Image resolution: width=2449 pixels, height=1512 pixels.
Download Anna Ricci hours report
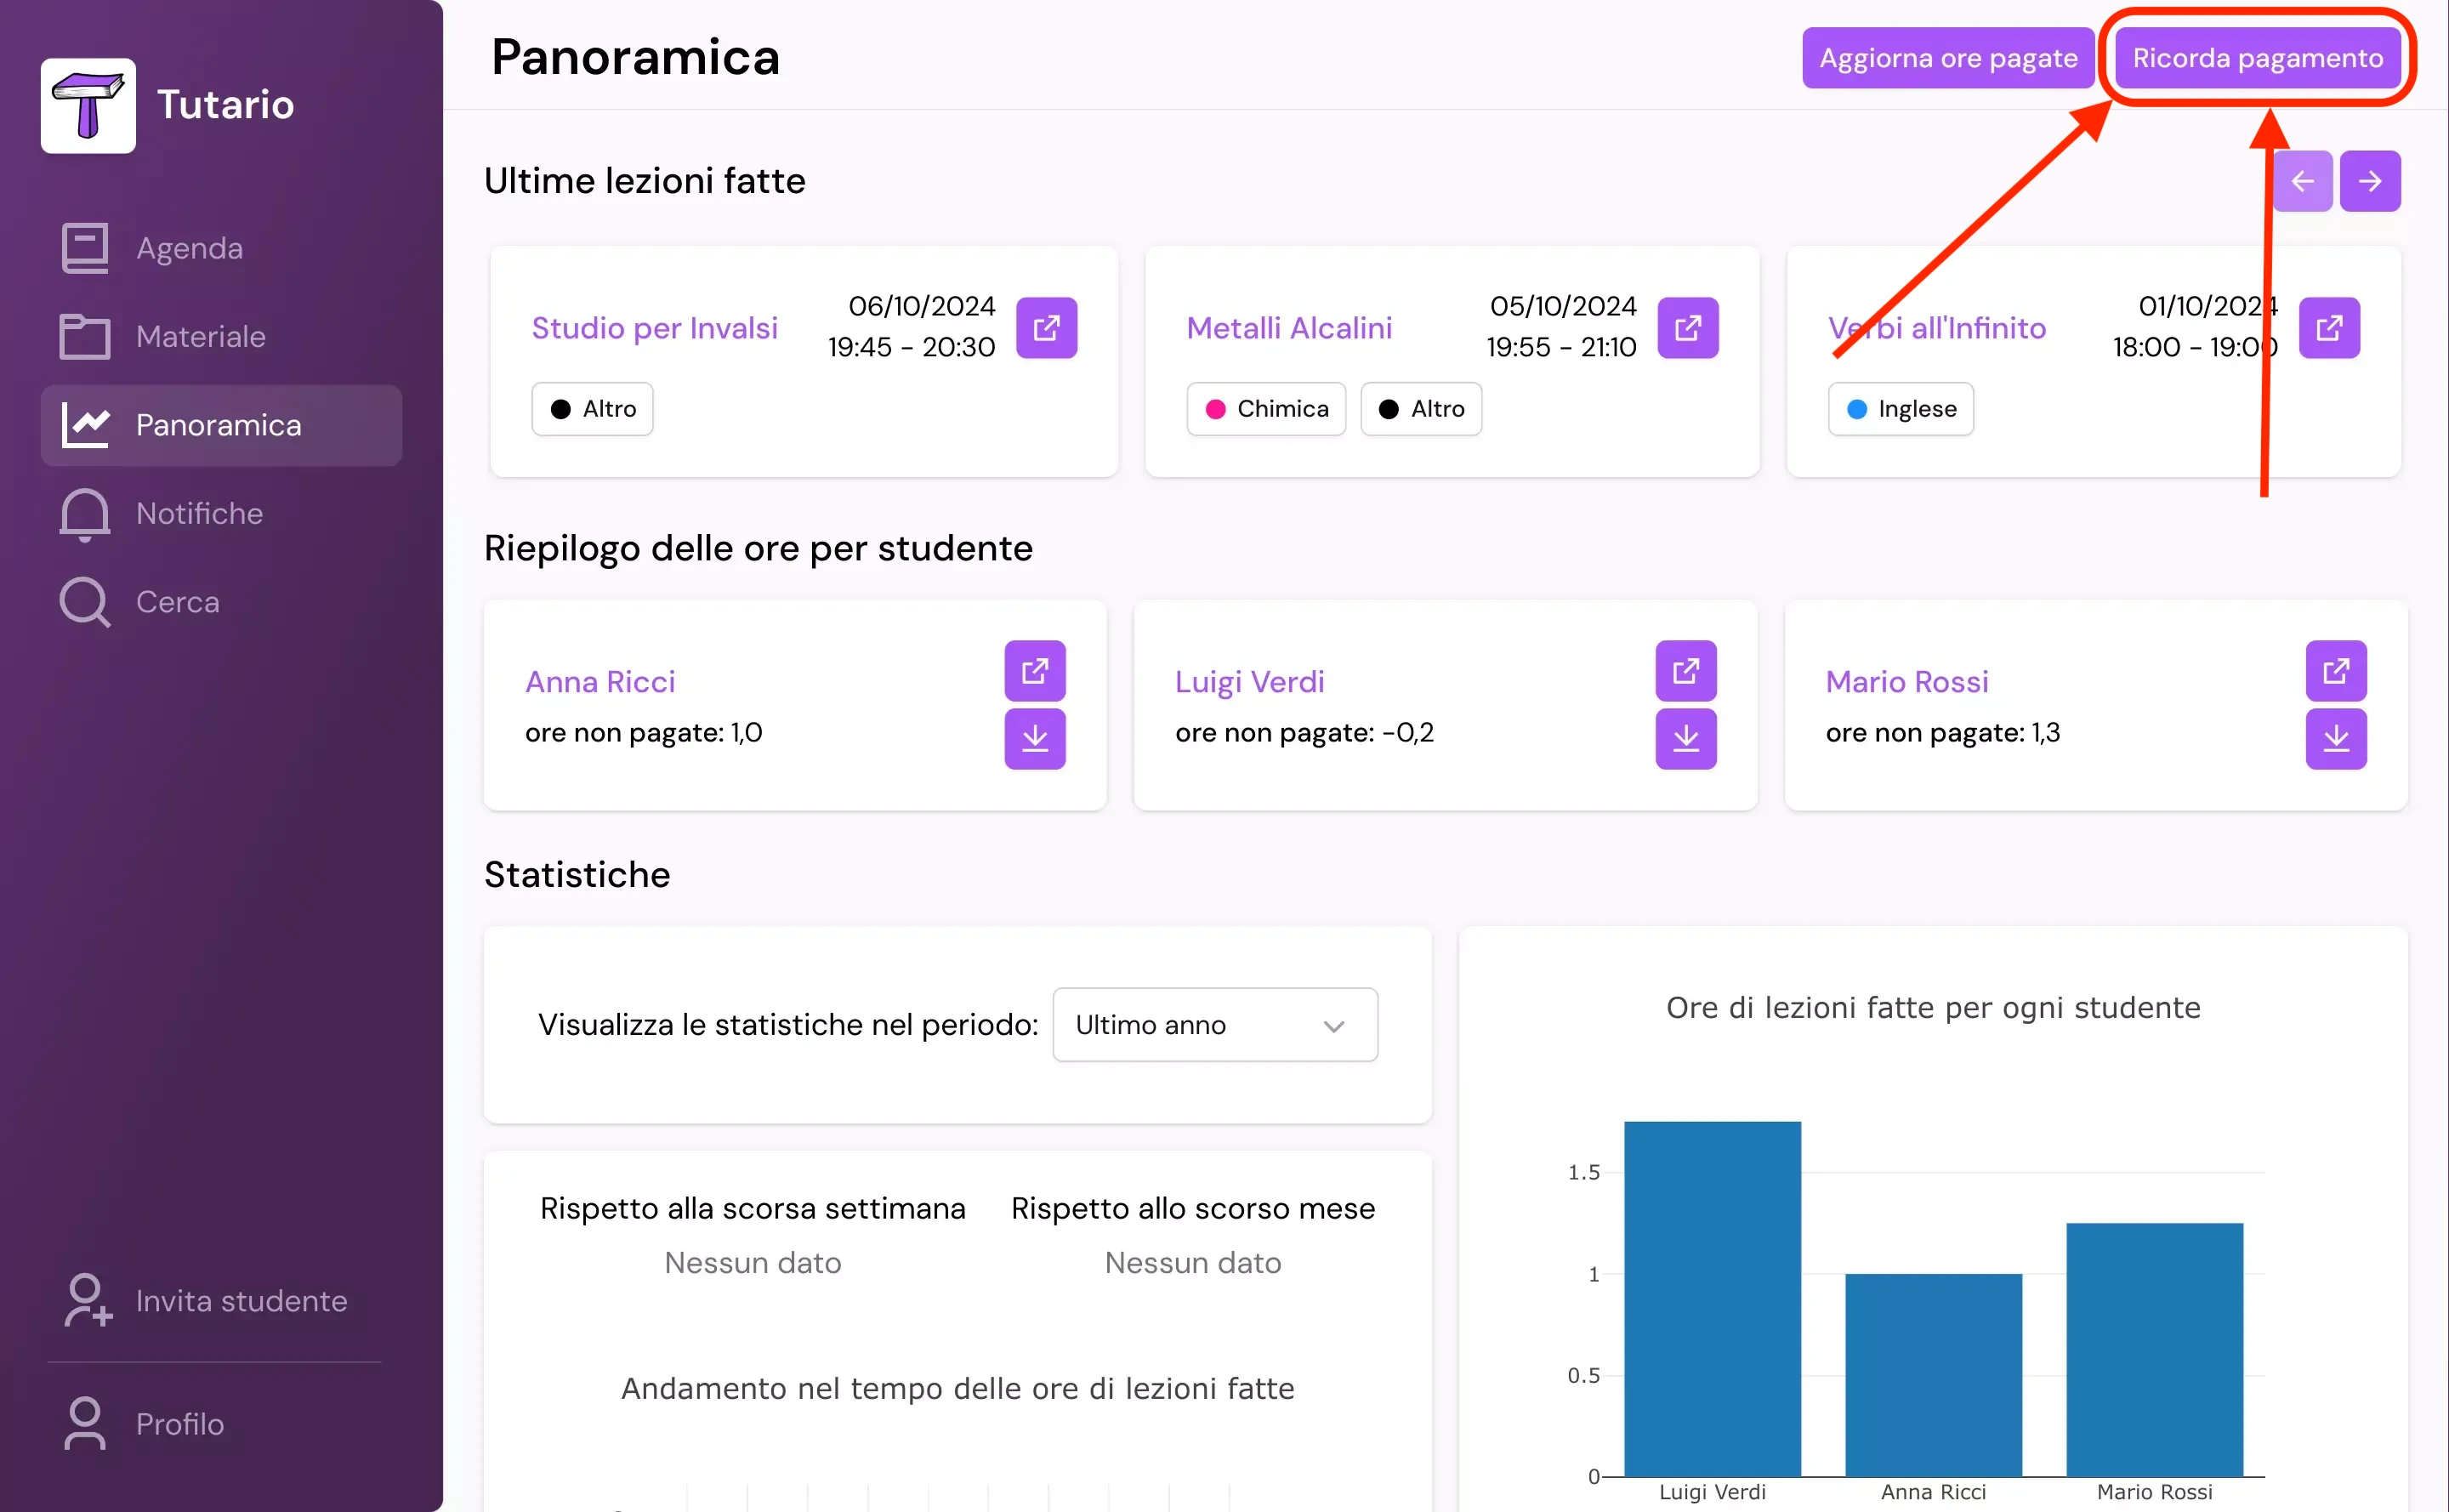(1034, 739)
